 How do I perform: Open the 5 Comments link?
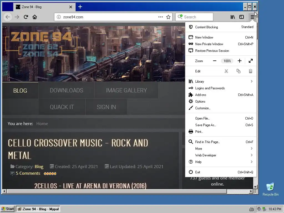(28, 173)
